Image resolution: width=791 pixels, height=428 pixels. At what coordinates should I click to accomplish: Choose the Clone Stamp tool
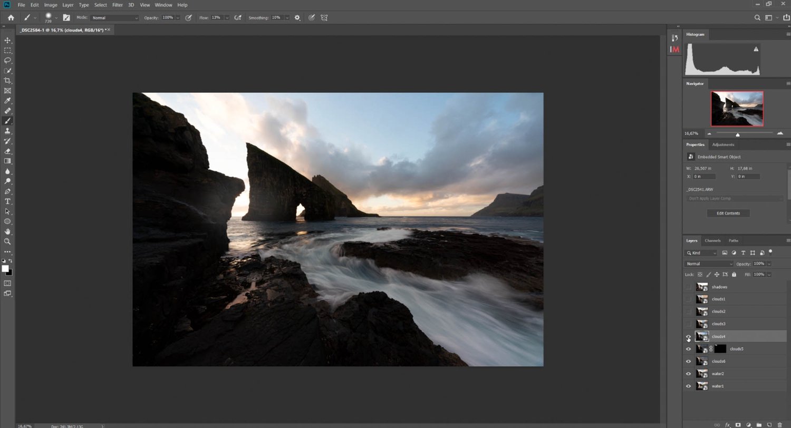coord(7,131)
